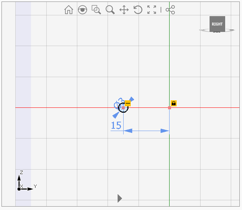Select the Rotate view tool
Viewport: 242px width, 210px height.
point(138,10)
